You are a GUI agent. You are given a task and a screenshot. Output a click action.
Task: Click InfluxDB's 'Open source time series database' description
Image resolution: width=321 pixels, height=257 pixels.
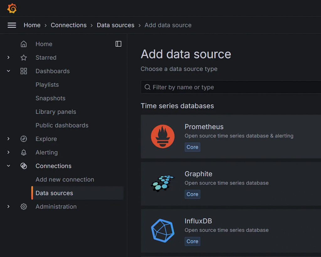[226, 230]
